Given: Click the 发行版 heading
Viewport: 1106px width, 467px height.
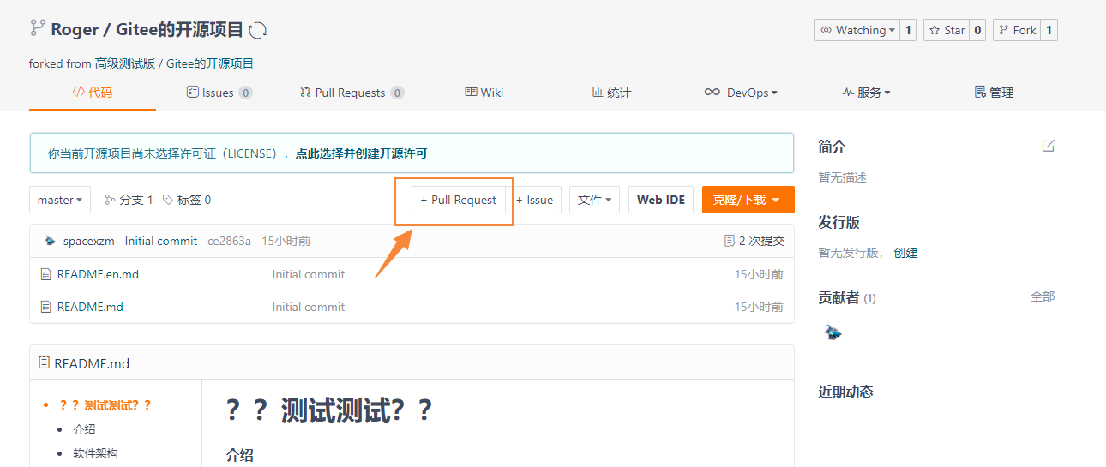Looking at the screenshot, I should point(839,222).
